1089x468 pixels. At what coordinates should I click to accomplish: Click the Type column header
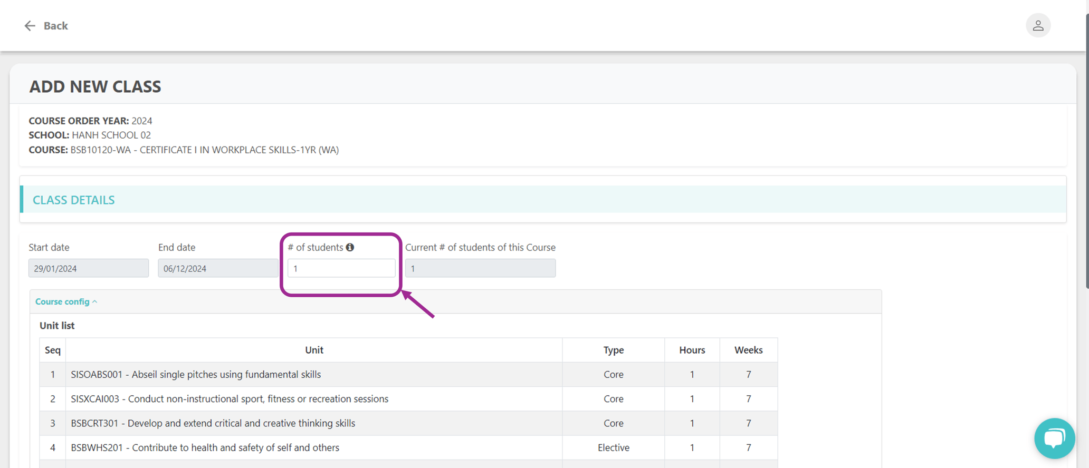[614, 350]
